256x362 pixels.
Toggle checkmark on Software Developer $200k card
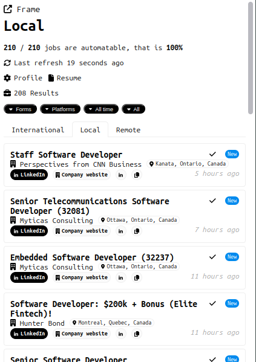pyautogui.click(x=212, y=303)
